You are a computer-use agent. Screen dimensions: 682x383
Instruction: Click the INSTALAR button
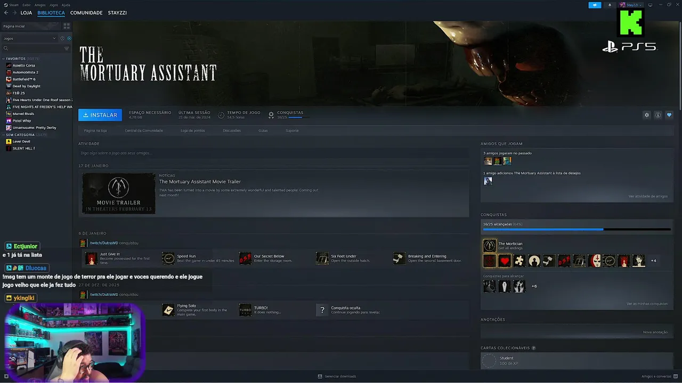tap(100, 115)
